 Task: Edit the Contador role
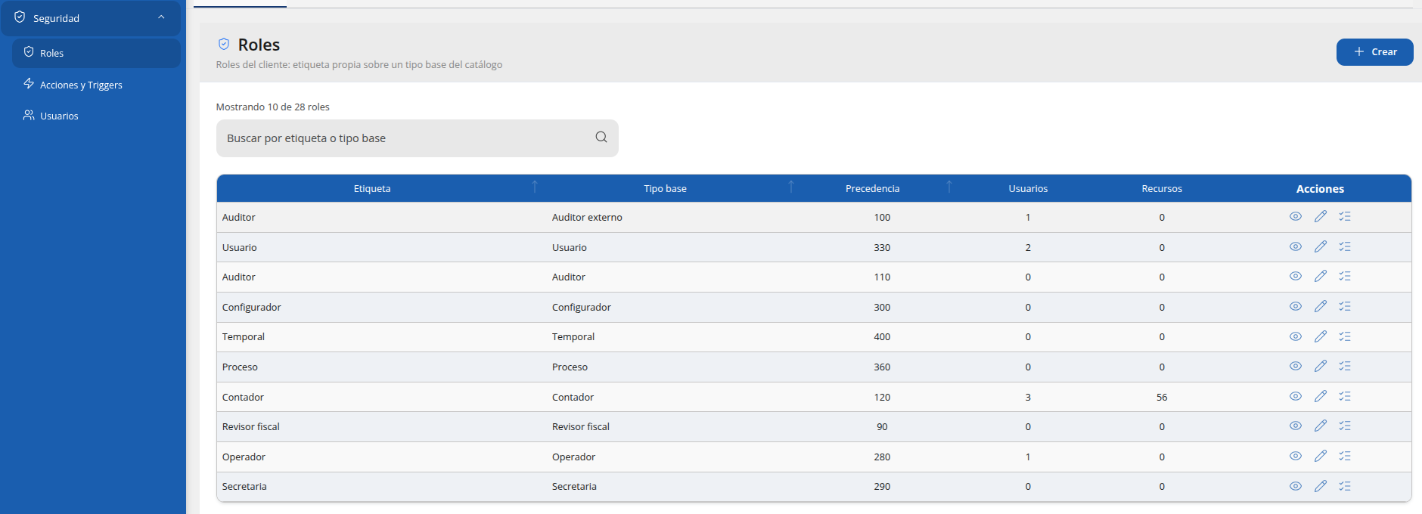[1321, 397]
